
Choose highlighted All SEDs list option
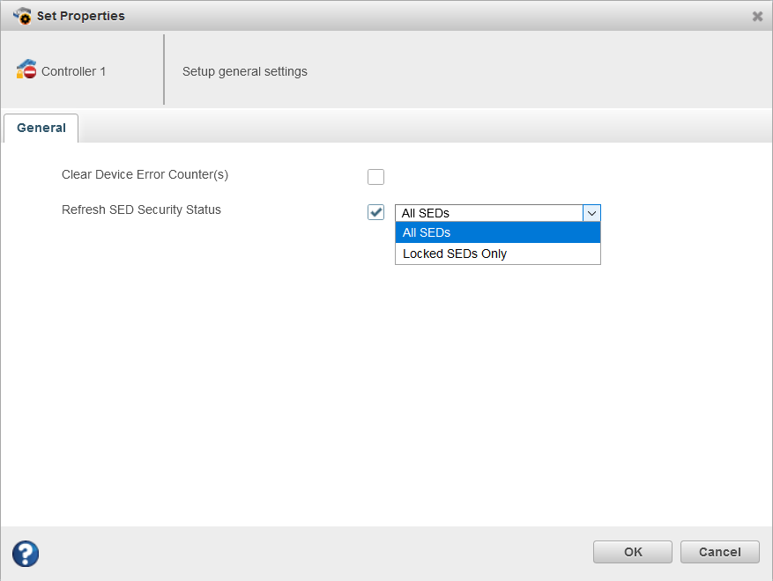coord(497,232)
